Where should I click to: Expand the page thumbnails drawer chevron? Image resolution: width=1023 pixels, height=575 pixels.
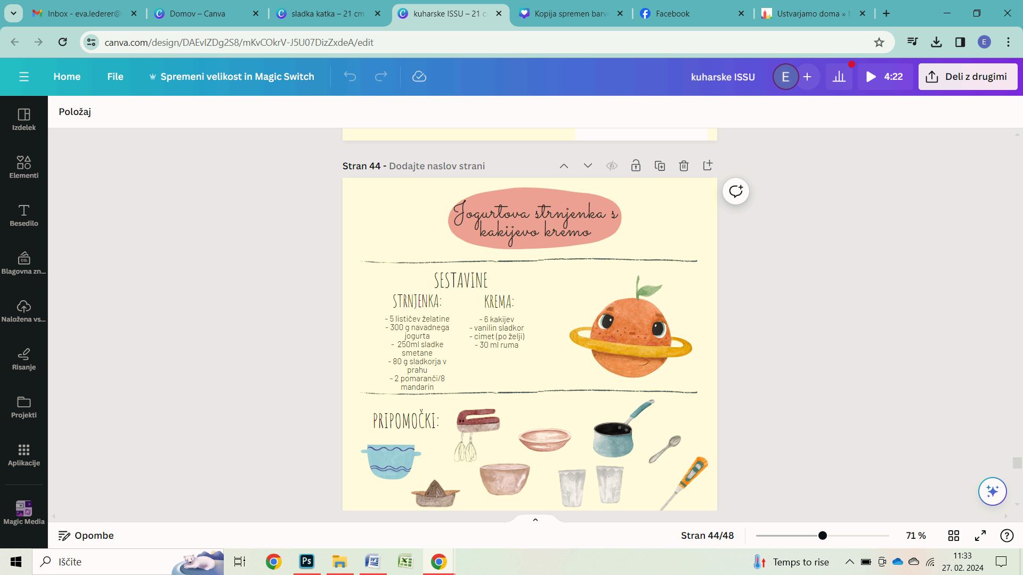coord(535,520)
